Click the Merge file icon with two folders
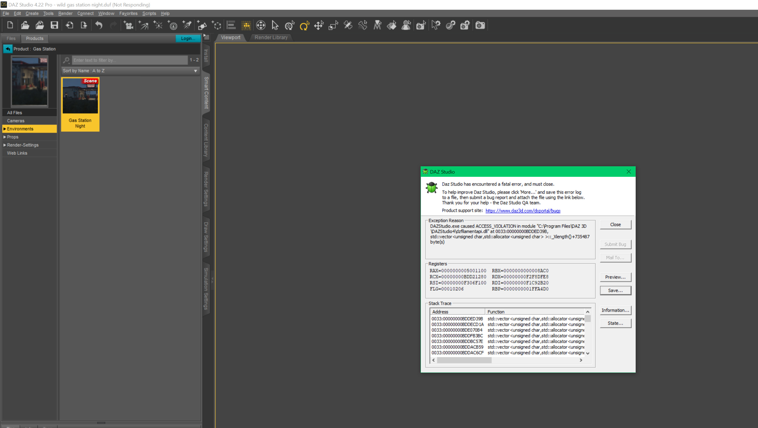The width and height of the screenshot is (758, 428). [x=40, y=25]
